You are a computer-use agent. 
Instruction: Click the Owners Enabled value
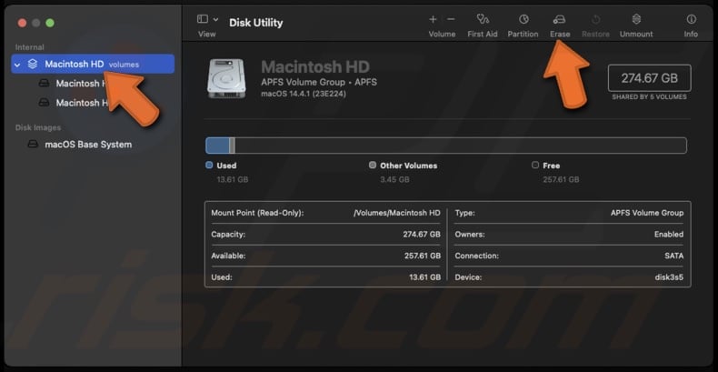[x=669, y=234]
